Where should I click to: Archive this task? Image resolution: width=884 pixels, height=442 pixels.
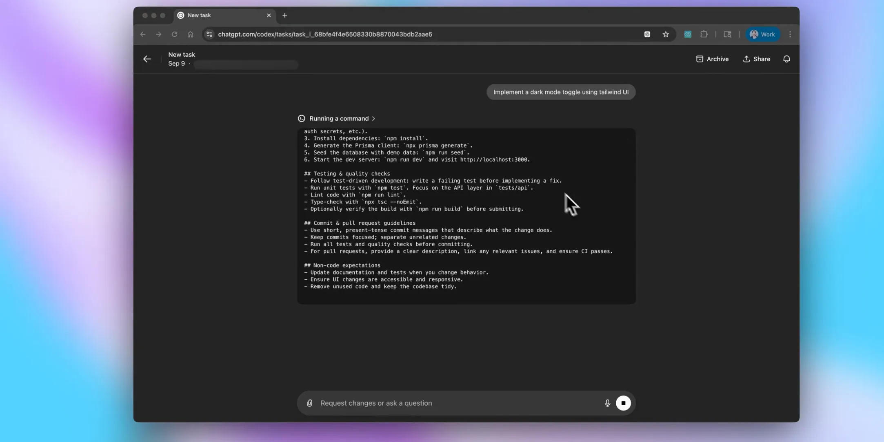coord(712,59)
